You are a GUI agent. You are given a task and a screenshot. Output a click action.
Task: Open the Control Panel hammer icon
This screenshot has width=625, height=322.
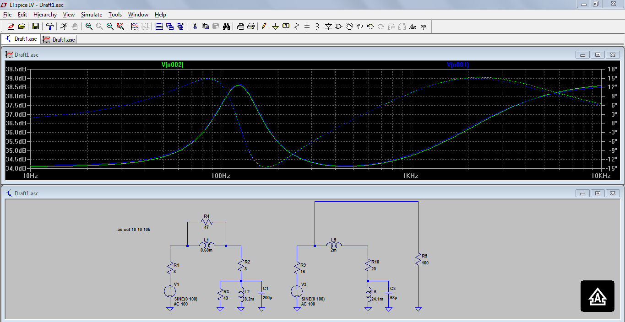point(50,27)
